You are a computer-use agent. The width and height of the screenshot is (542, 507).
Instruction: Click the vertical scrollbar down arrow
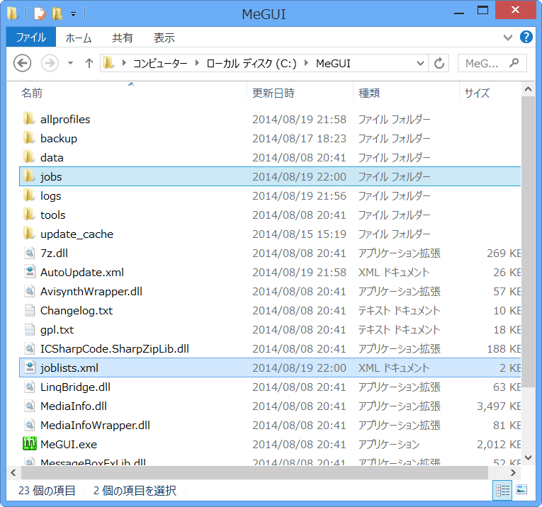pyautogui.click(x=528, y=457)
